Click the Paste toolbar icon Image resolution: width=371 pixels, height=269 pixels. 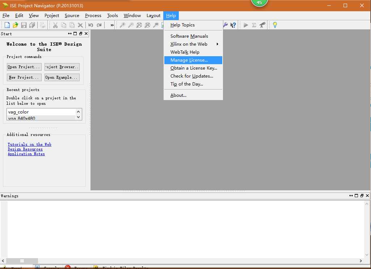(72, 25)
